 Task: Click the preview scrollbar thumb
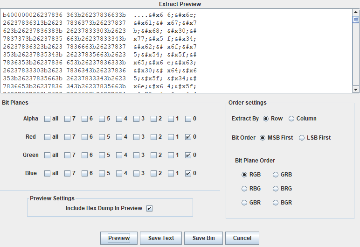pyautogui.click(x=356, y=20)
